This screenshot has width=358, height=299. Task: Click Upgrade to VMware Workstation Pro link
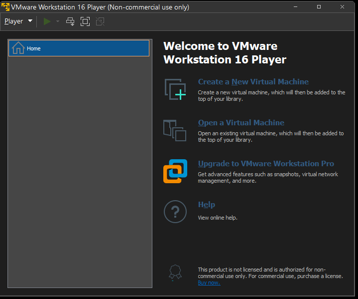(266, 164)
